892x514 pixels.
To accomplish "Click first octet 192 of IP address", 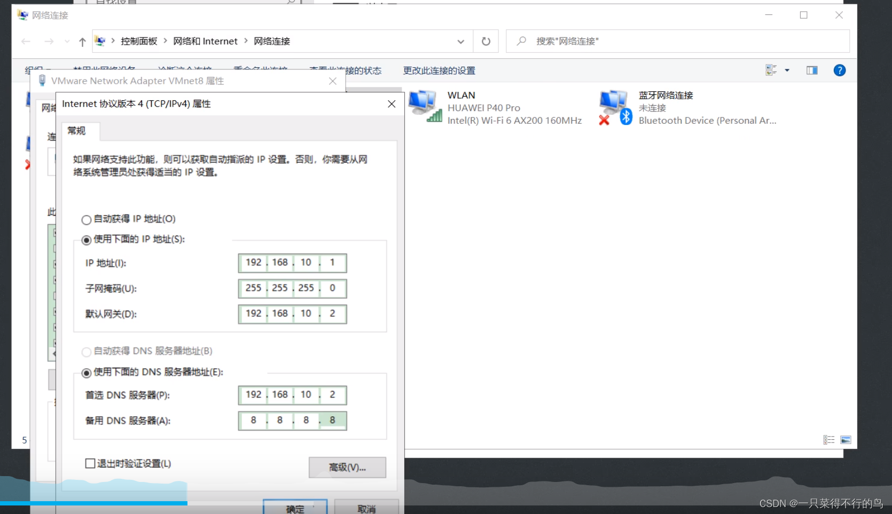I will pyautogui.click(x=253, y=263).
